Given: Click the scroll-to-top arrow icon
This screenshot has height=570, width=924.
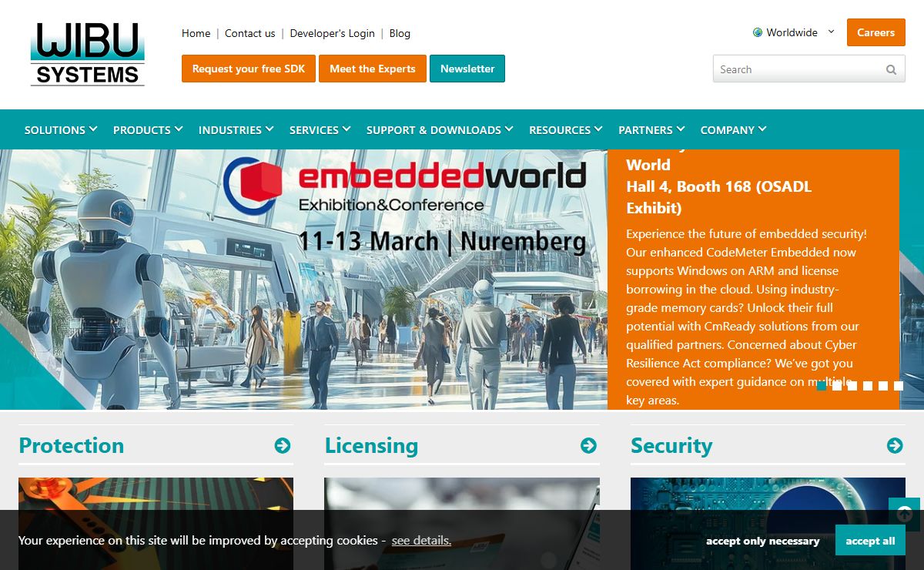Looking at the screenshot, I should point(905,514).
